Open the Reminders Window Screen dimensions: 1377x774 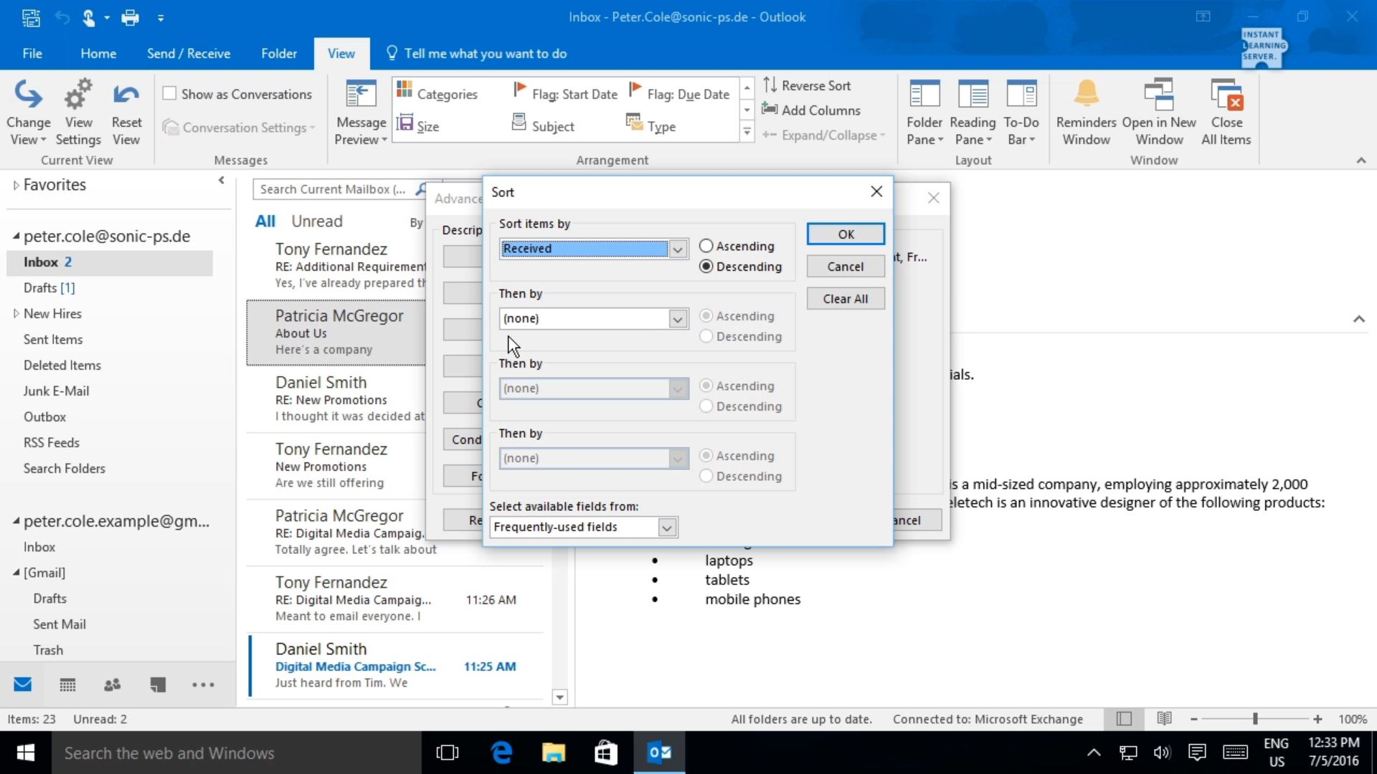1085,111
